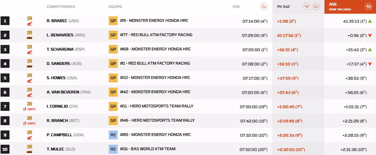Click GP badge for #1 Red Bull KTM
The height and width of the screenshot is (155, 376).
click(113, 63)
